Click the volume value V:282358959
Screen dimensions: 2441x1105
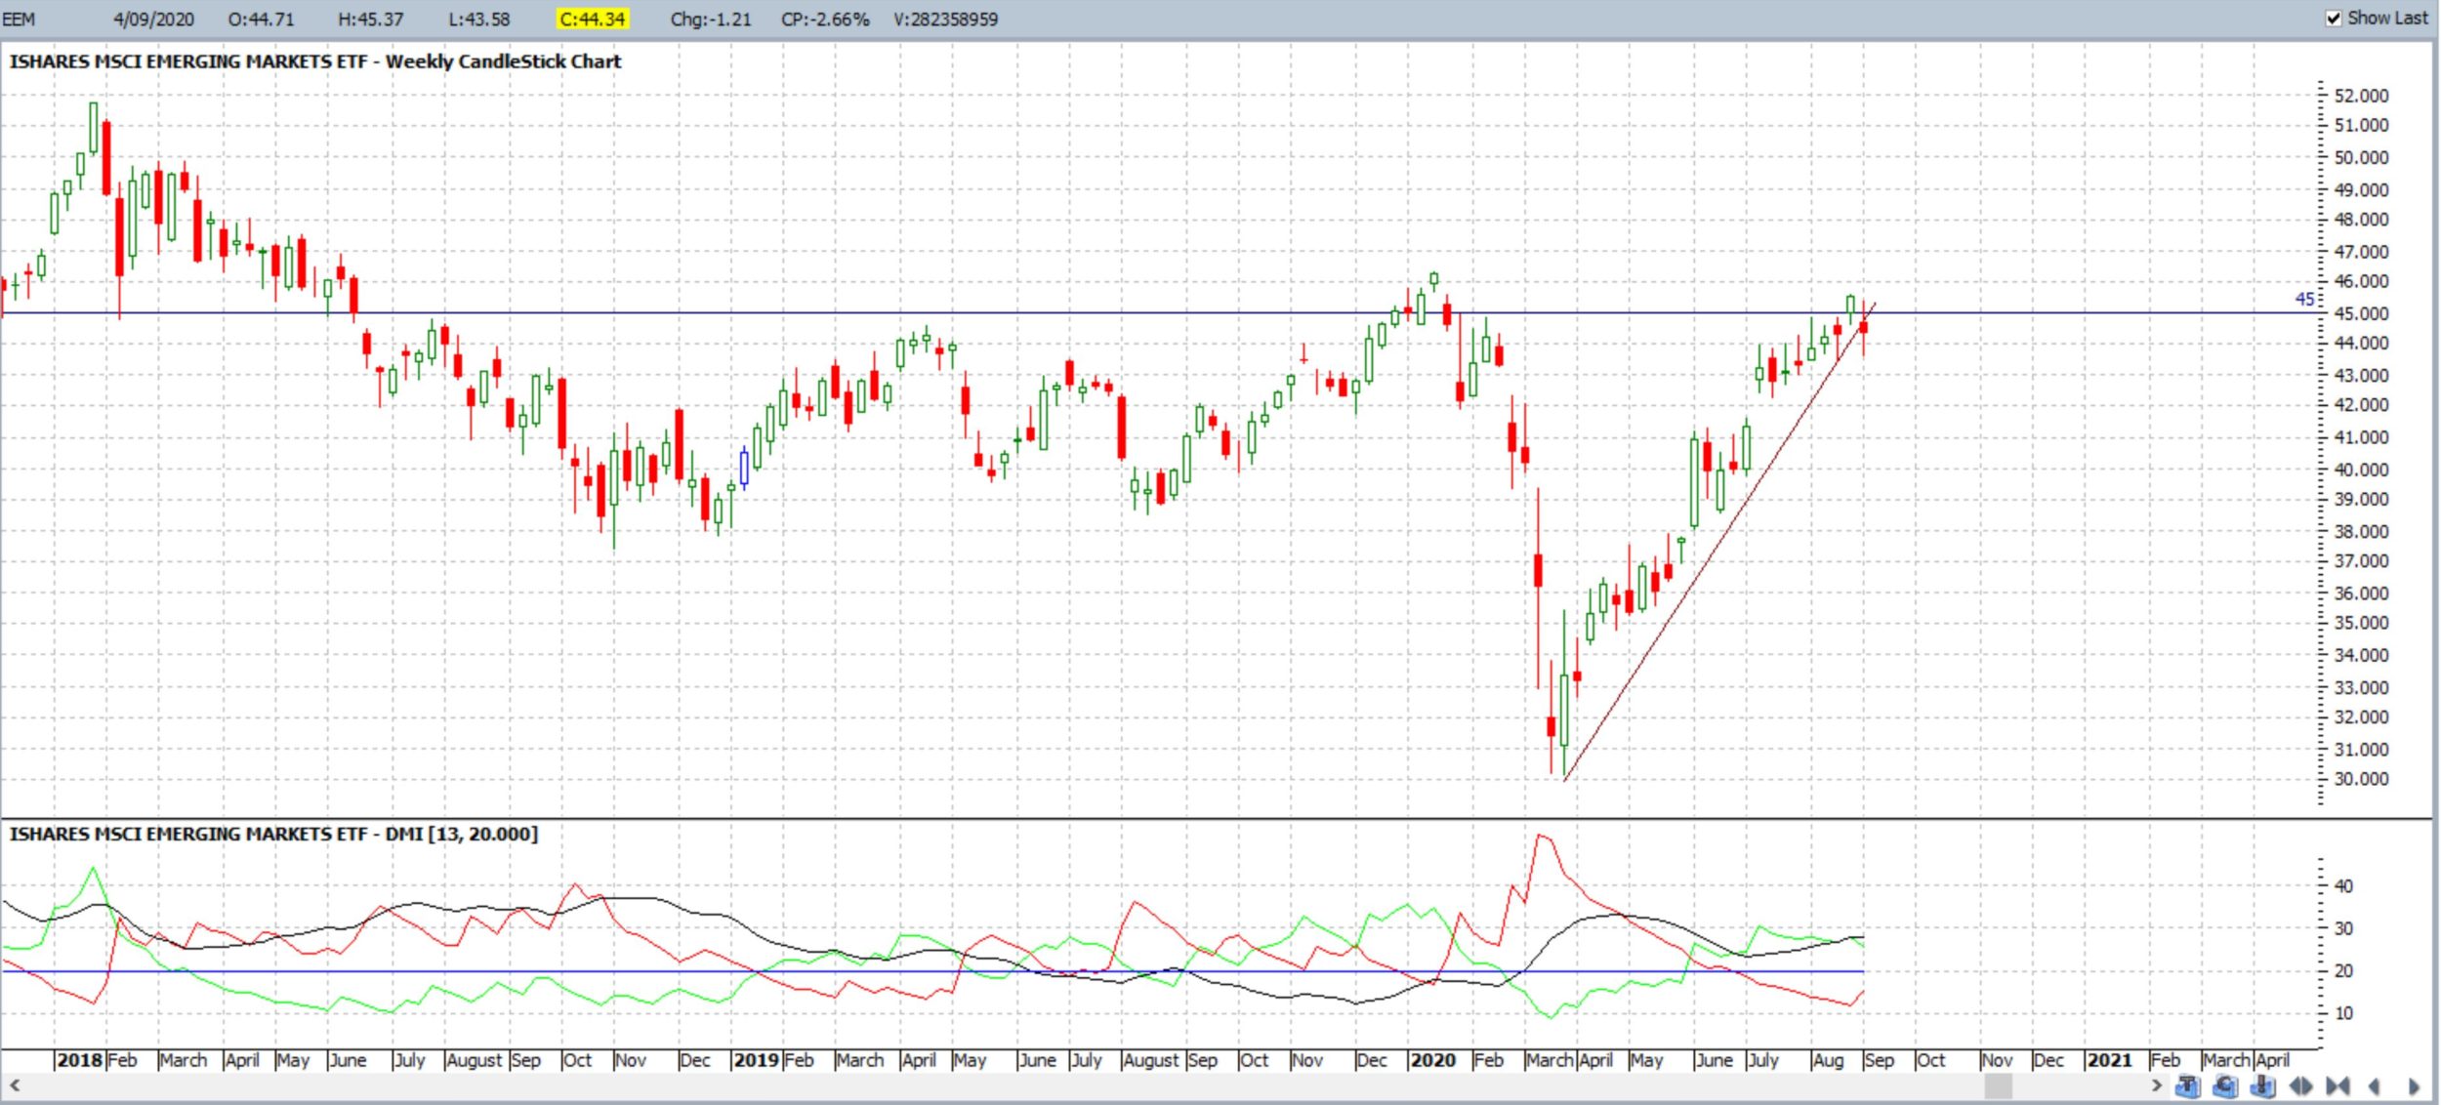pyautogui.click(x=945, y=19)
